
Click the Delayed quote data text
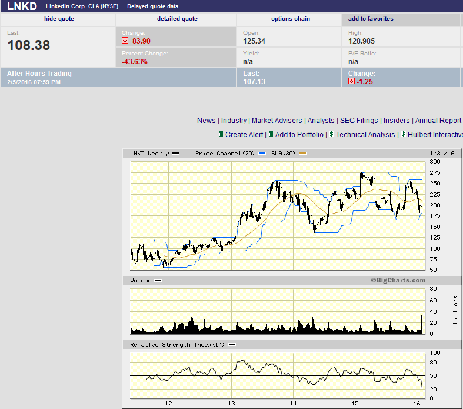[152, 6]
